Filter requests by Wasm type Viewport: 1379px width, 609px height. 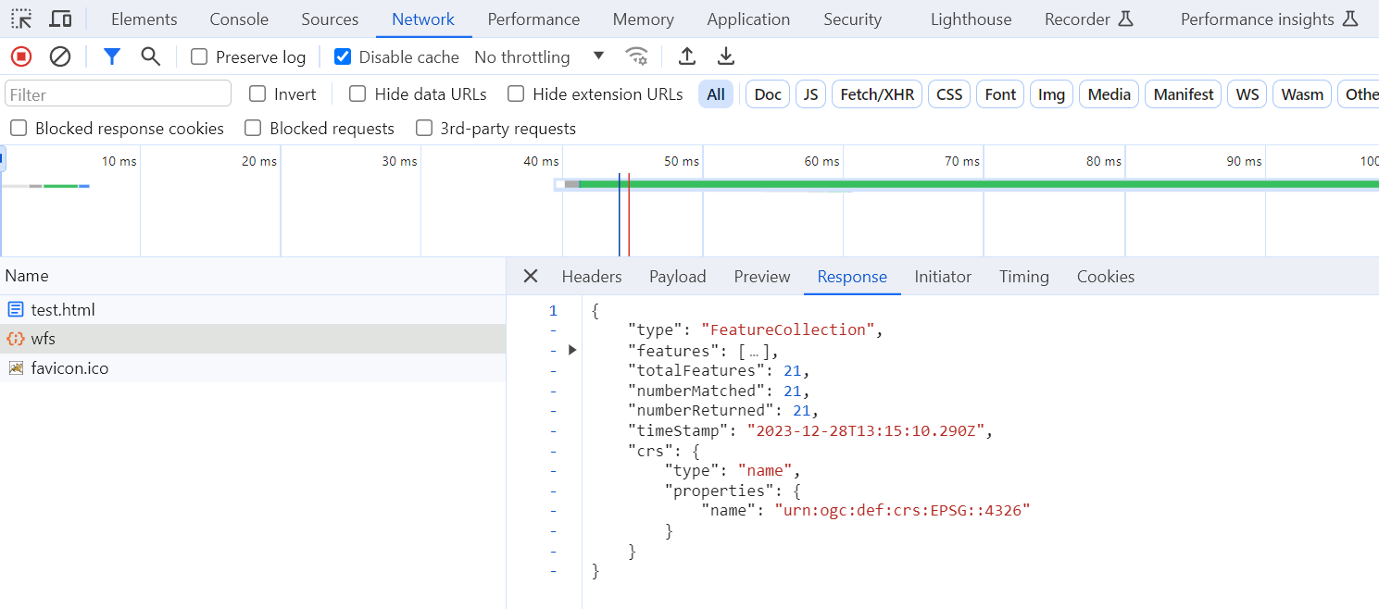pyautogui.click(x=1302, y=93)
